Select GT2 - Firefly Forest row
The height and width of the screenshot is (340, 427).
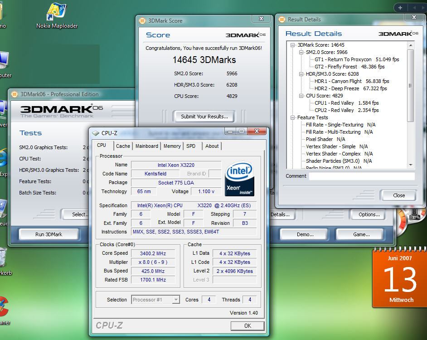(349, 67)
